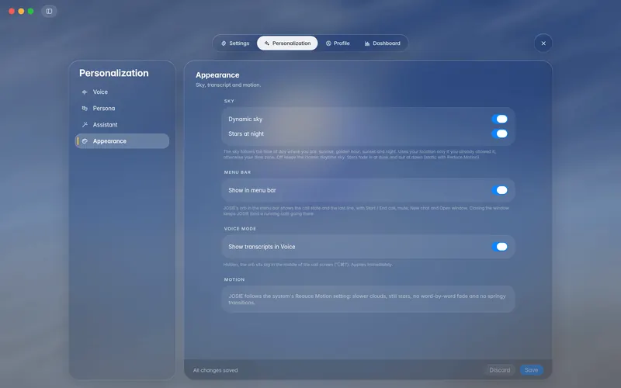This screenshot has height=388, width=621.
Task: Open the Settings tab
Action: point(235,43)
